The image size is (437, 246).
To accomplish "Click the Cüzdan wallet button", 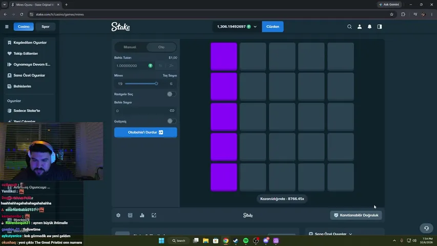I will (x=273, y=27).
